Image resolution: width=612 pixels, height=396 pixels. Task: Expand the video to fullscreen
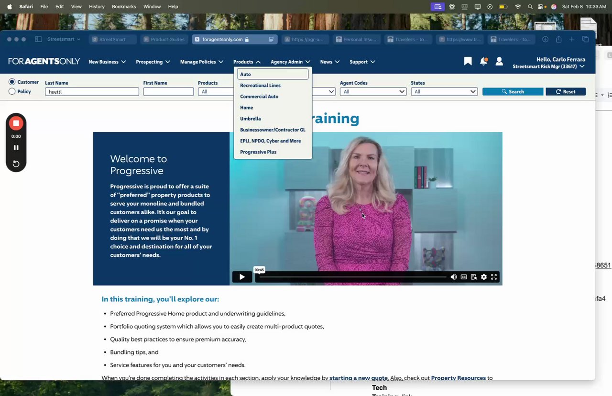pos(494,277)
